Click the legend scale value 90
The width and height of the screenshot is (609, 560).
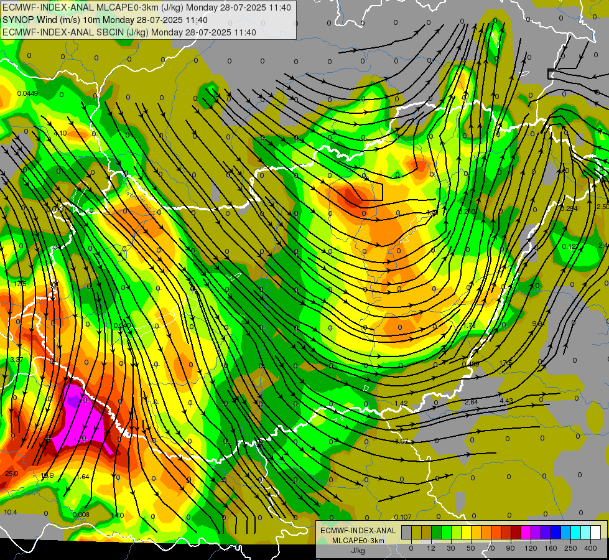[510, 548]
